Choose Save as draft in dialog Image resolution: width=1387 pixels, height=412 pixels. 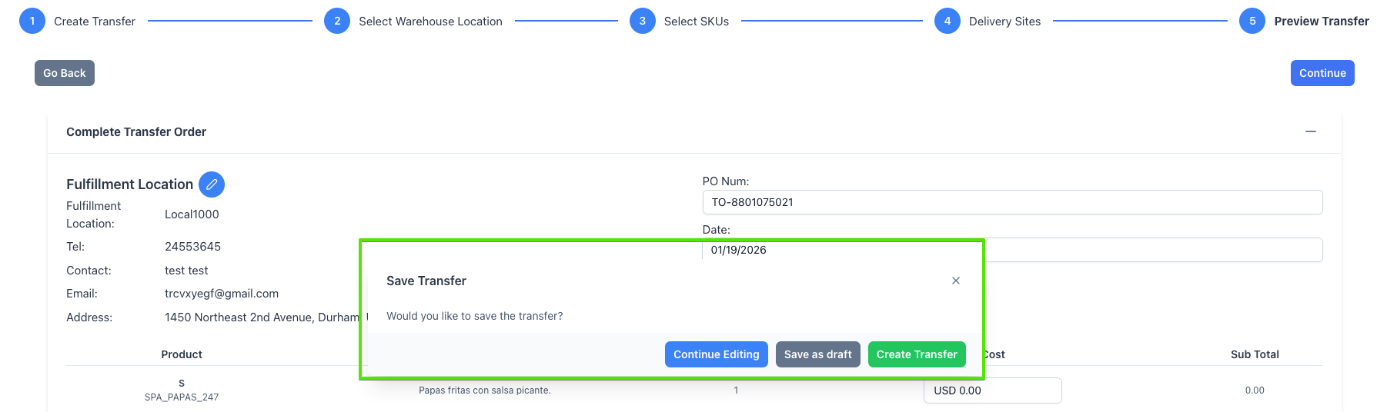pos(817,354)
